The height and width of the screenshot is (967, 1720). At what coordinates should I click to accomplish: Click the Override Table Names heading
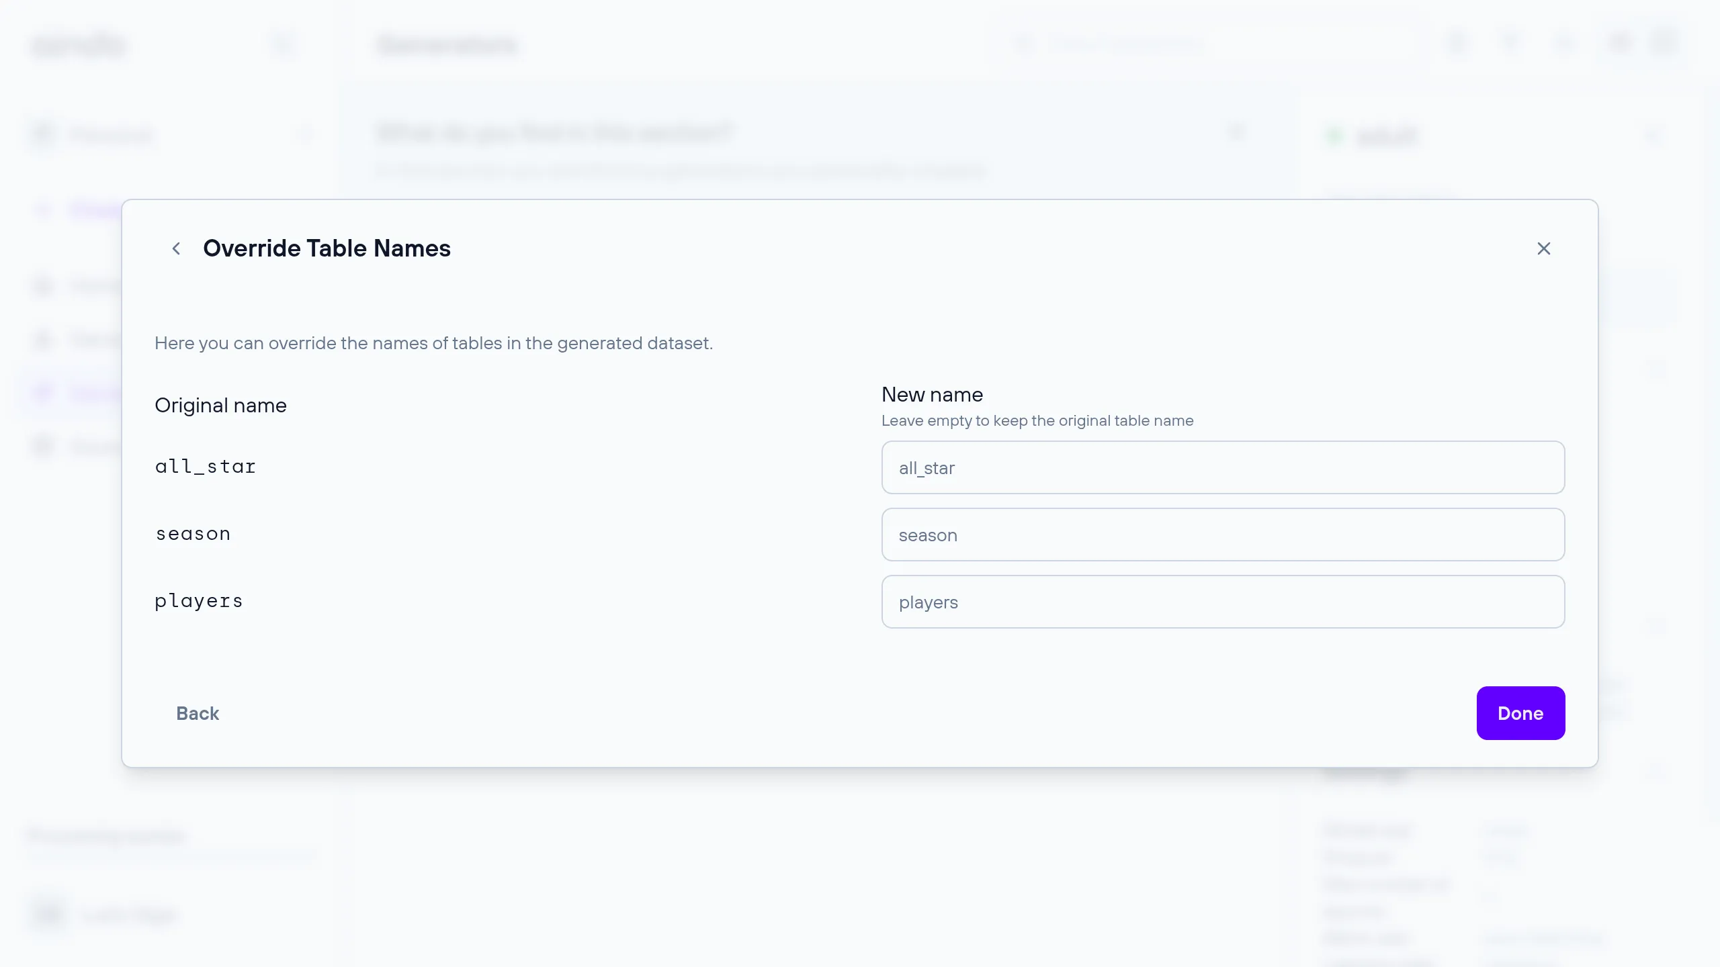point(327,248)
